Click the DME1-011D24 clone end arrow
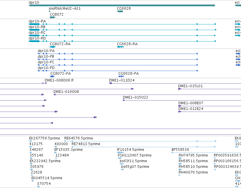This screenshot has height=188, width=241. 110,83
